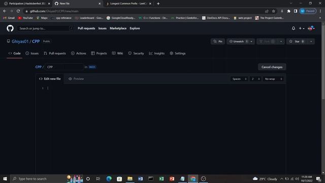Image resolution: width=325 pixels, height=183 pixels.
Task: Expand the Fork dropdown arrow
Action: (281, 42)
